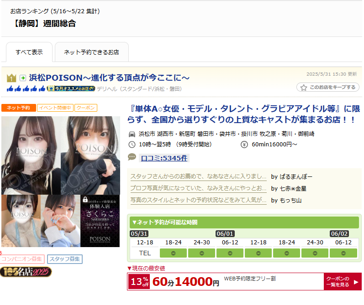Click the 100名店2025 badge
Viewport: 364px width, 305px height.
(26, 272)
